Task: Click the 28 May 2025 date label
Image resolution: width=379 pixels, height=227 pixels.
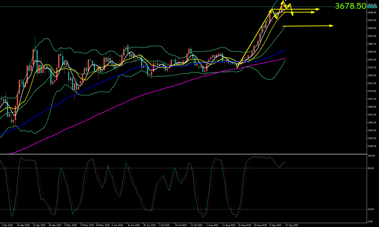Action: click(102, 225)
